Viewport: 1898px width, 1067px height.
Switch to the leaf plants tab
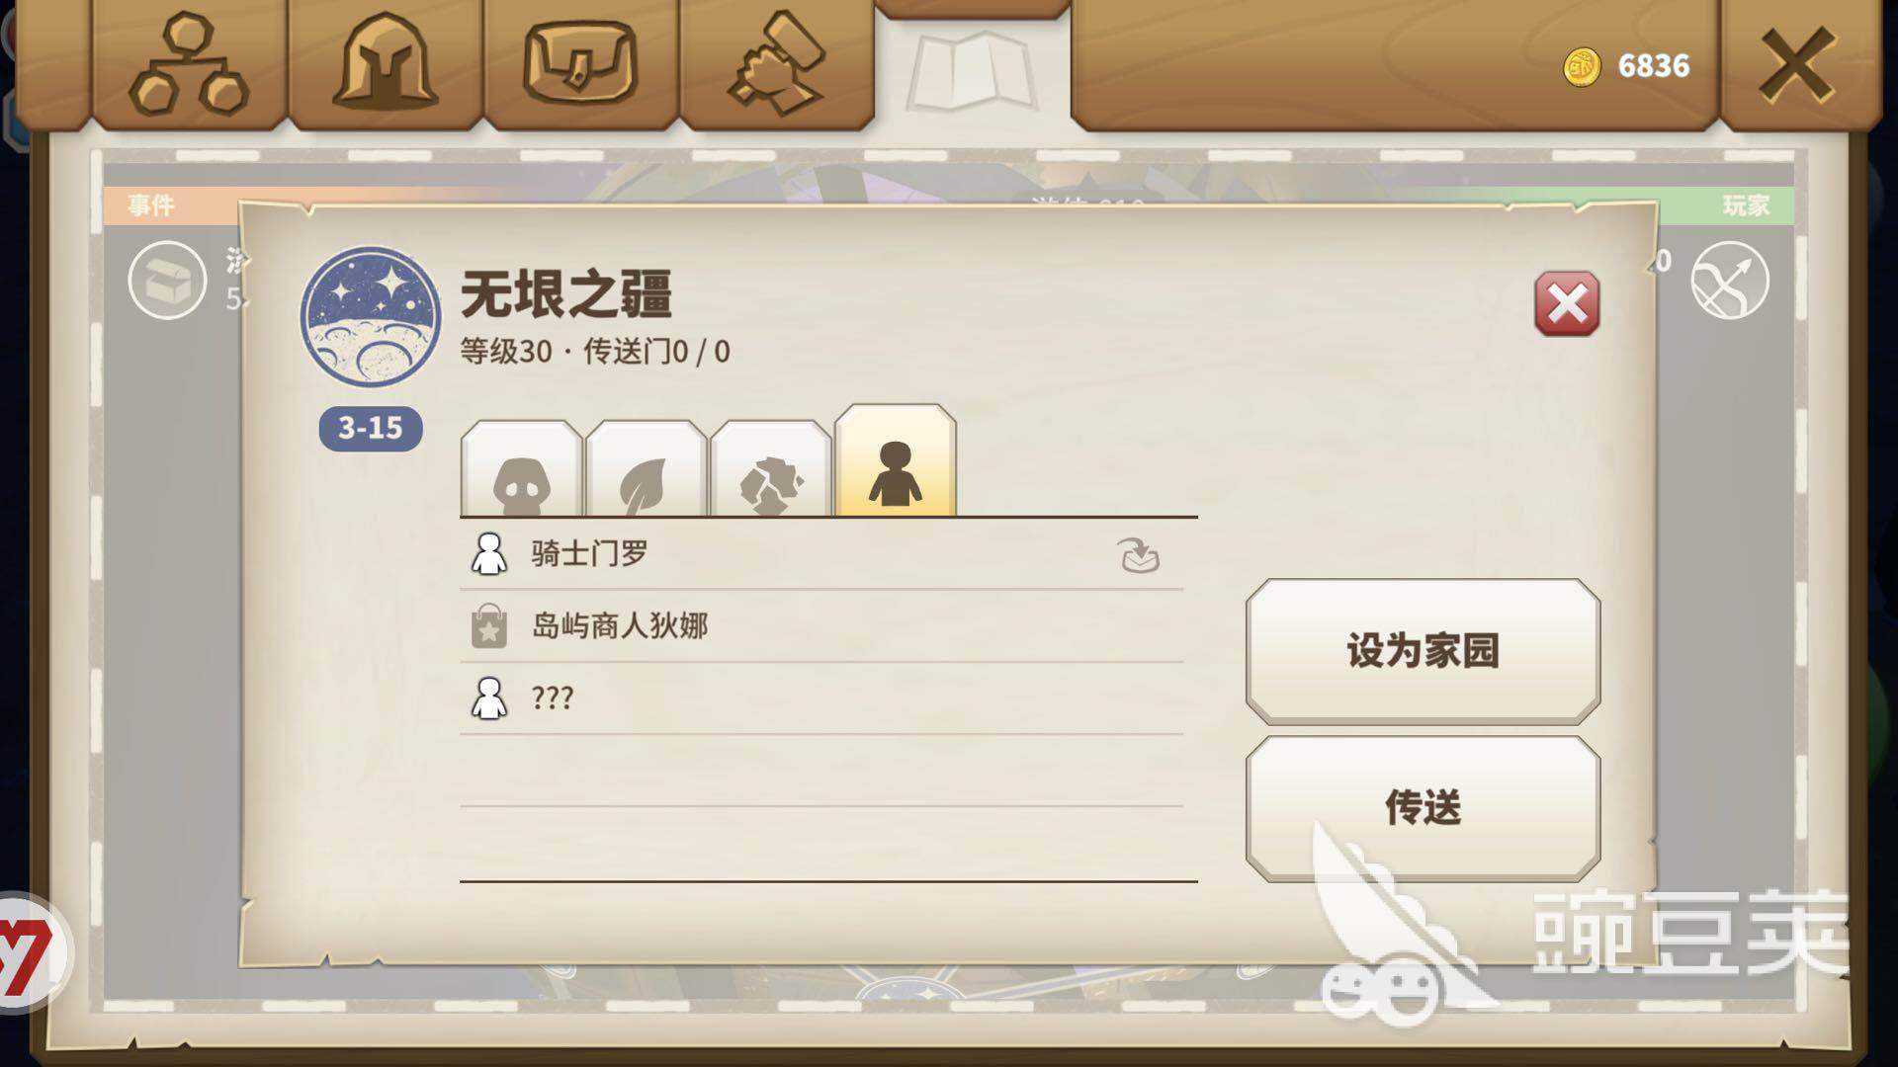pyautogui.click(x=646, y=469)
